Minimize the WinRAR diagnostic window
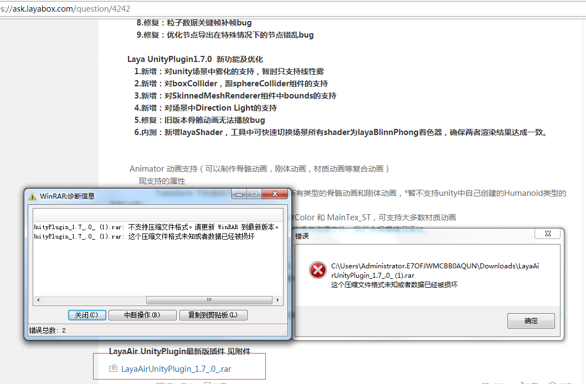 (x=239, y=194)
